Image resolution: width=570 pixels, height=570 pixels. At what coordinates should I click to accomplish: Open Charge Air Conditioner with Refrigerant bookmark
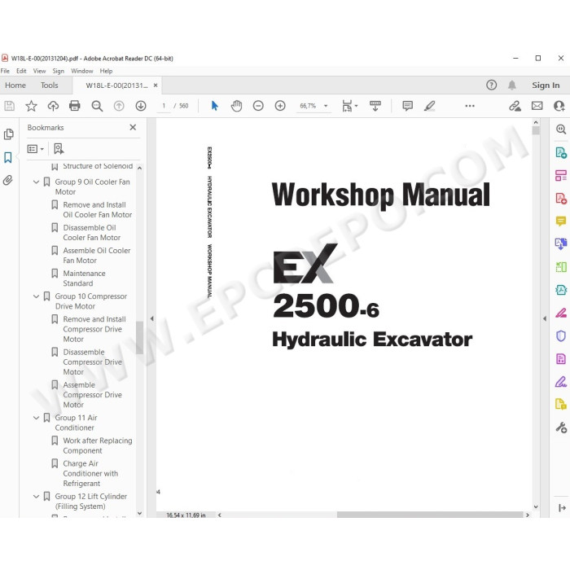coord(90,474)
